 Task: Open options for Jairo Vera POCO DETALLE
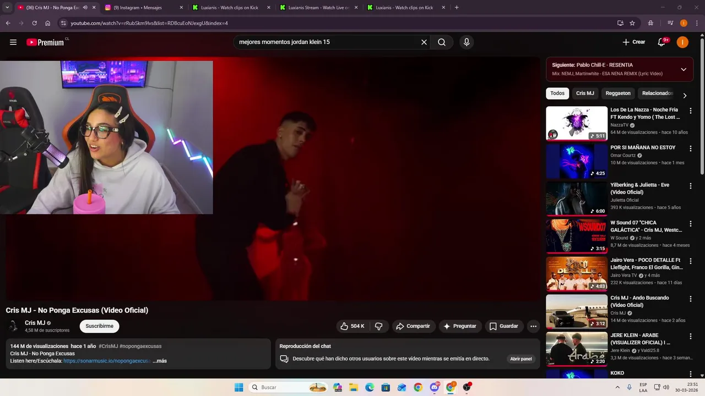coord(690,261)
